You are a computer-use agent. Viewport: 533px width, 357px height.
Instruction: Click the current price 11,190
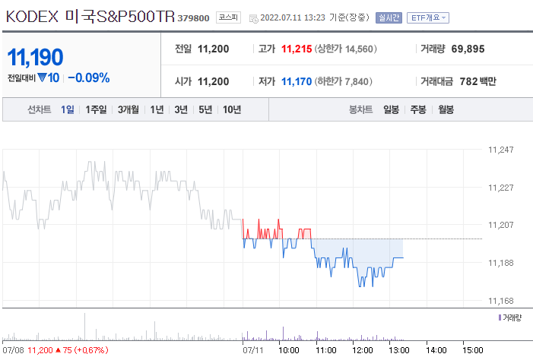[x=35, y=57]
